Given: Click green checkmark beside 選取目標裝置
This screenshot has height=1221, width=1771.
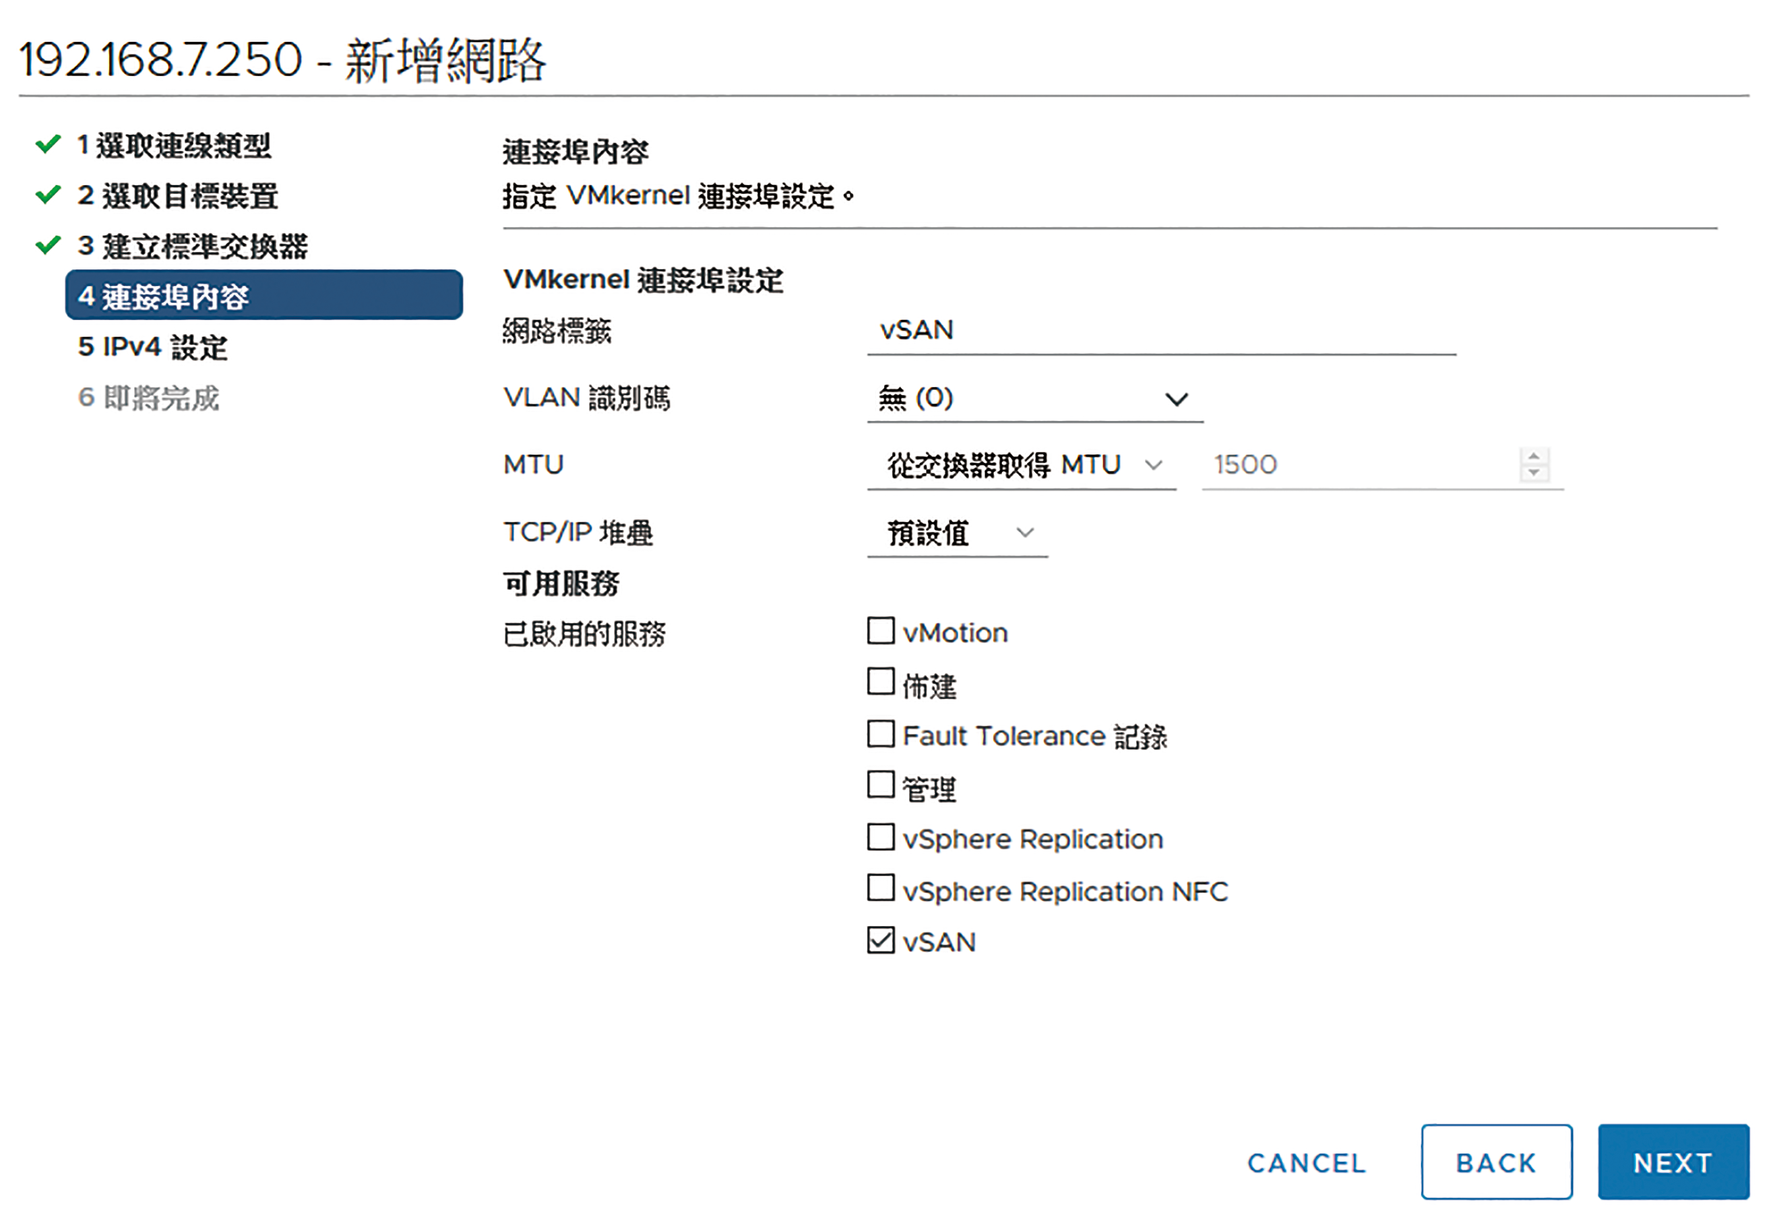Looking at the screenshot, I should coord(49,195).
